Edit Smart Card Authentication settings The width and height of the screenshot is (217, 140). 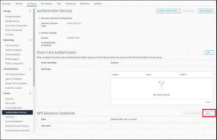click(x=209, y=53)
